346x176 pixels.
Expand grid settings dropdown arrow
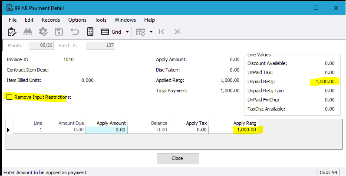(x=151, y=32)
